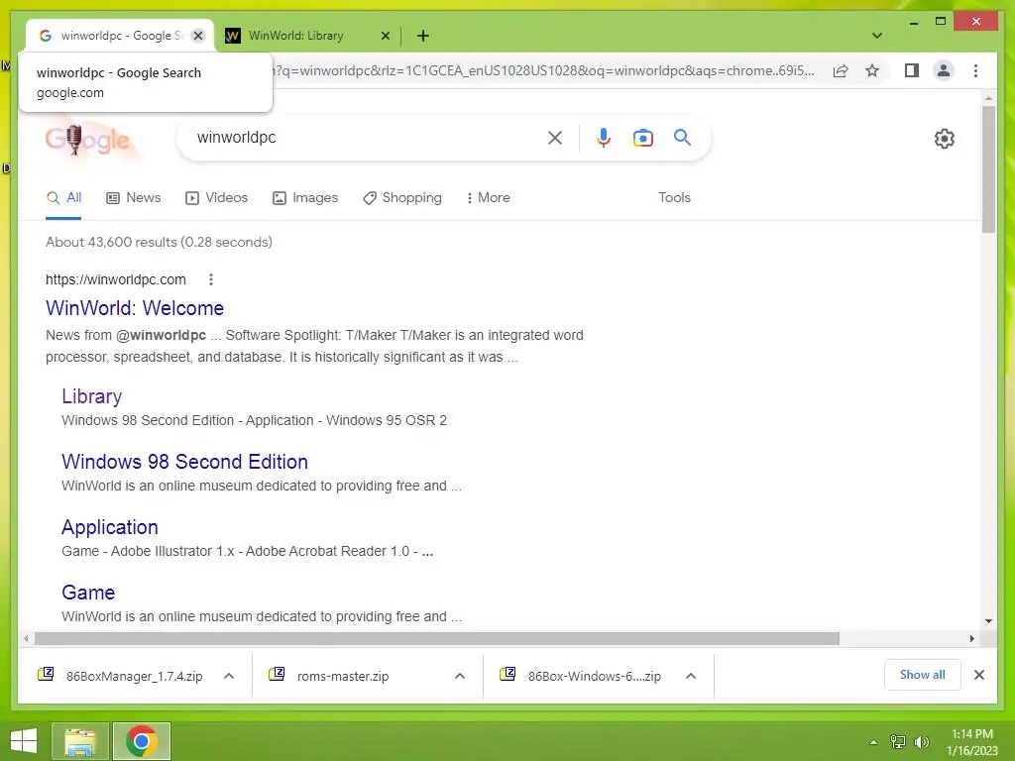1015x761 pixels.
Task: Open the tab search dropdown arrow
Action: pos(877,36)
